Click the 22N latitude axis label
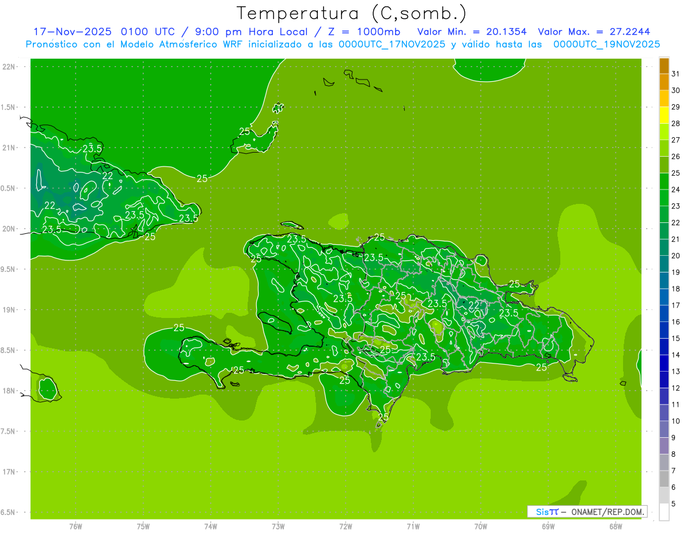The height and width of the screenshot is (534, 691). [x=9, y=67]
